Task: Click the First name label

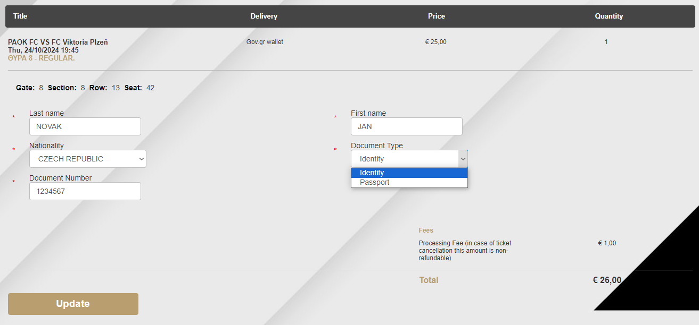Action: (x=368, y=113)
